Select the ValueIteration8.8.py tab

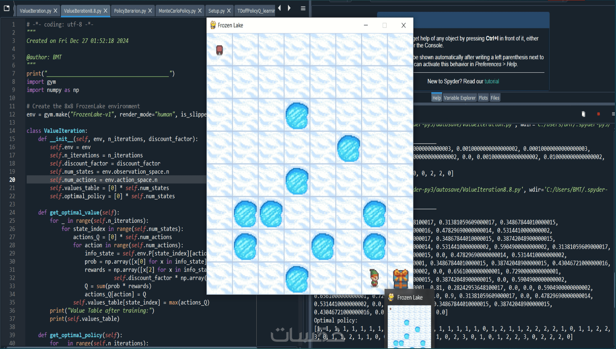tap(82, 11)
